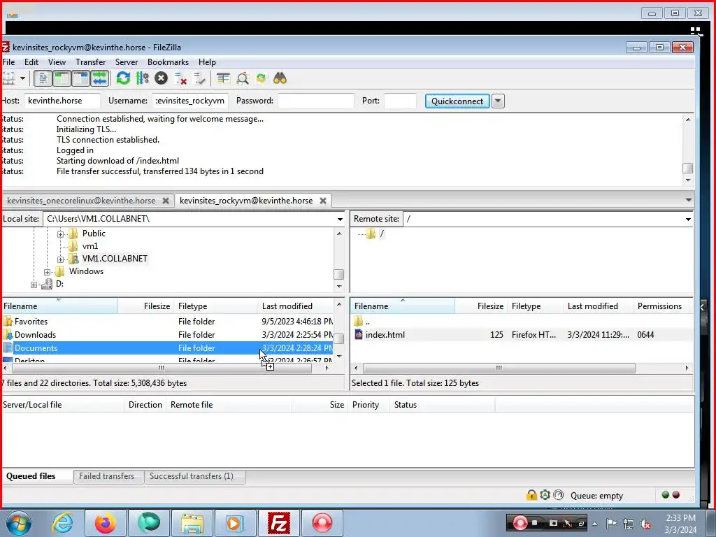Toggle directory comparison
The width and height of the screenshot is (716, 537).
coord(243,78)
